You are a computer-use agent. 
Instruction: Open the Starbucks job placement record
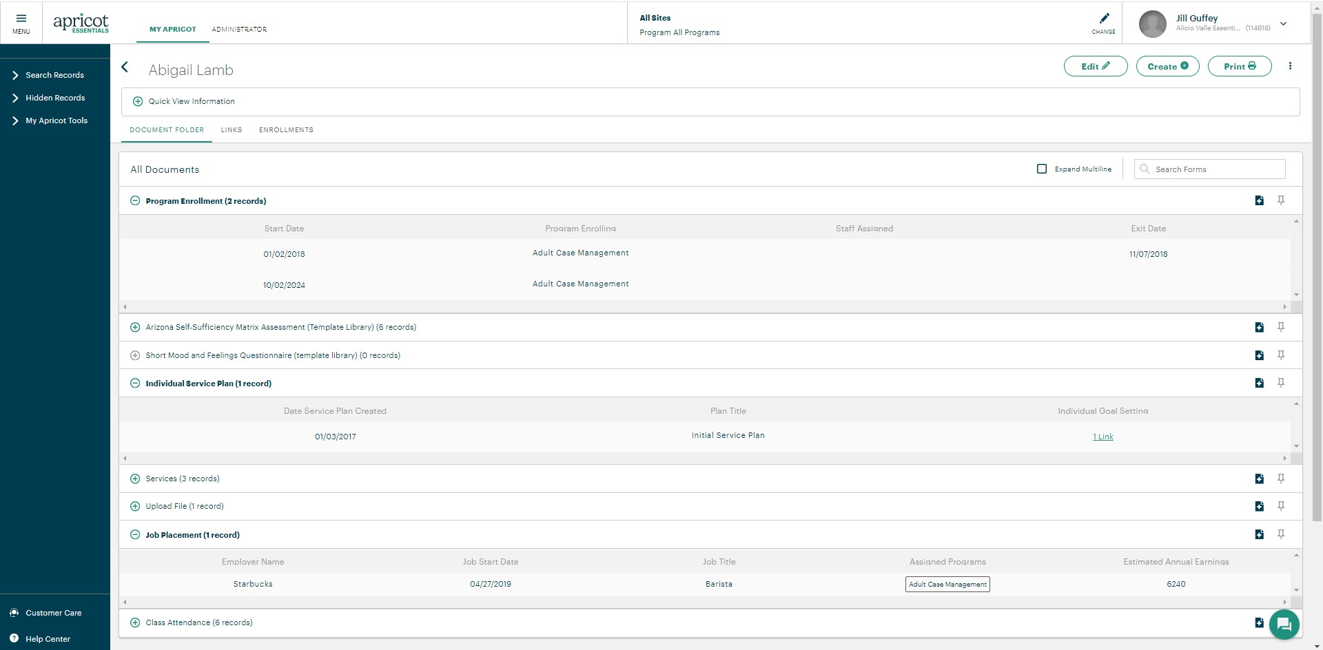pos(704,584)
